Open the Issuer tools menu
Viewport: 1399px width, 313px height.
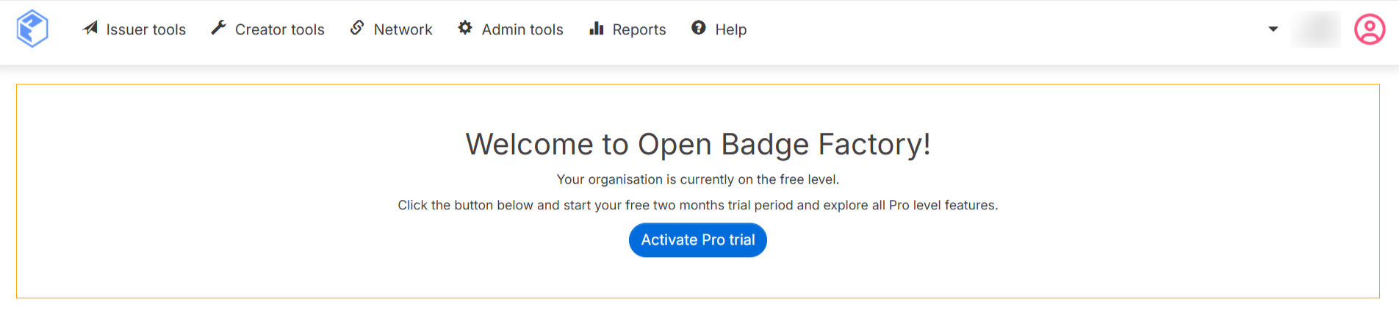[145, 29]
